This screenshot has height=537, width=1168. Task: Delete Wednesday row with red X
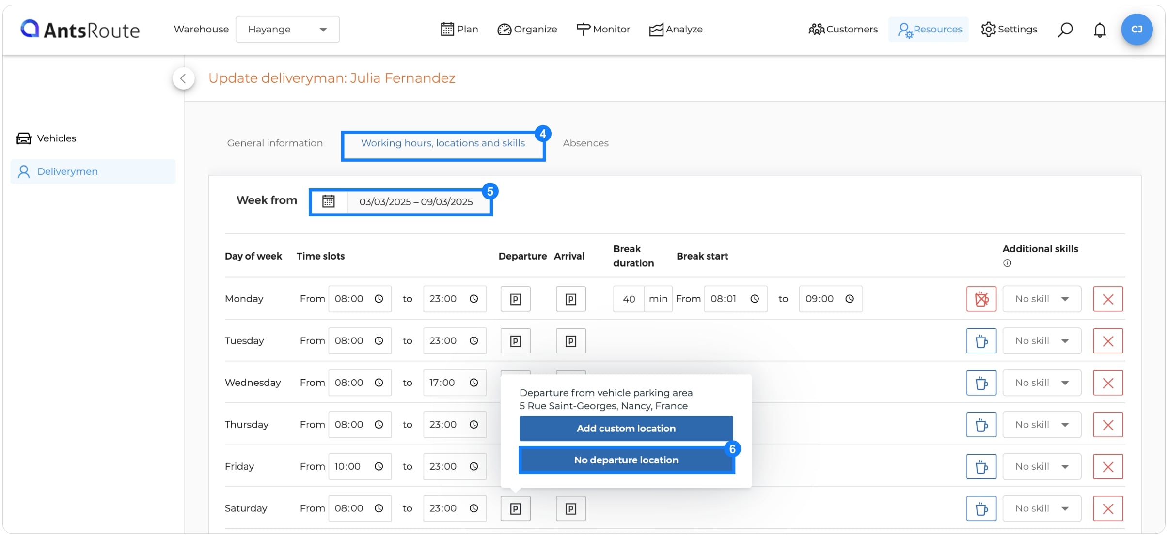(1108, 383)
